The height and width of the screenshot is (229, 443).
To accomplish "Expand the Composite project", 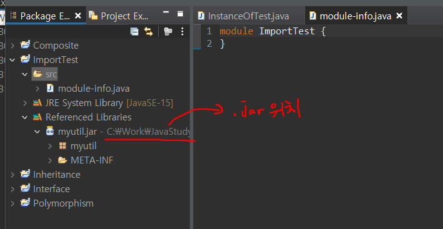I will click(12, 46).
